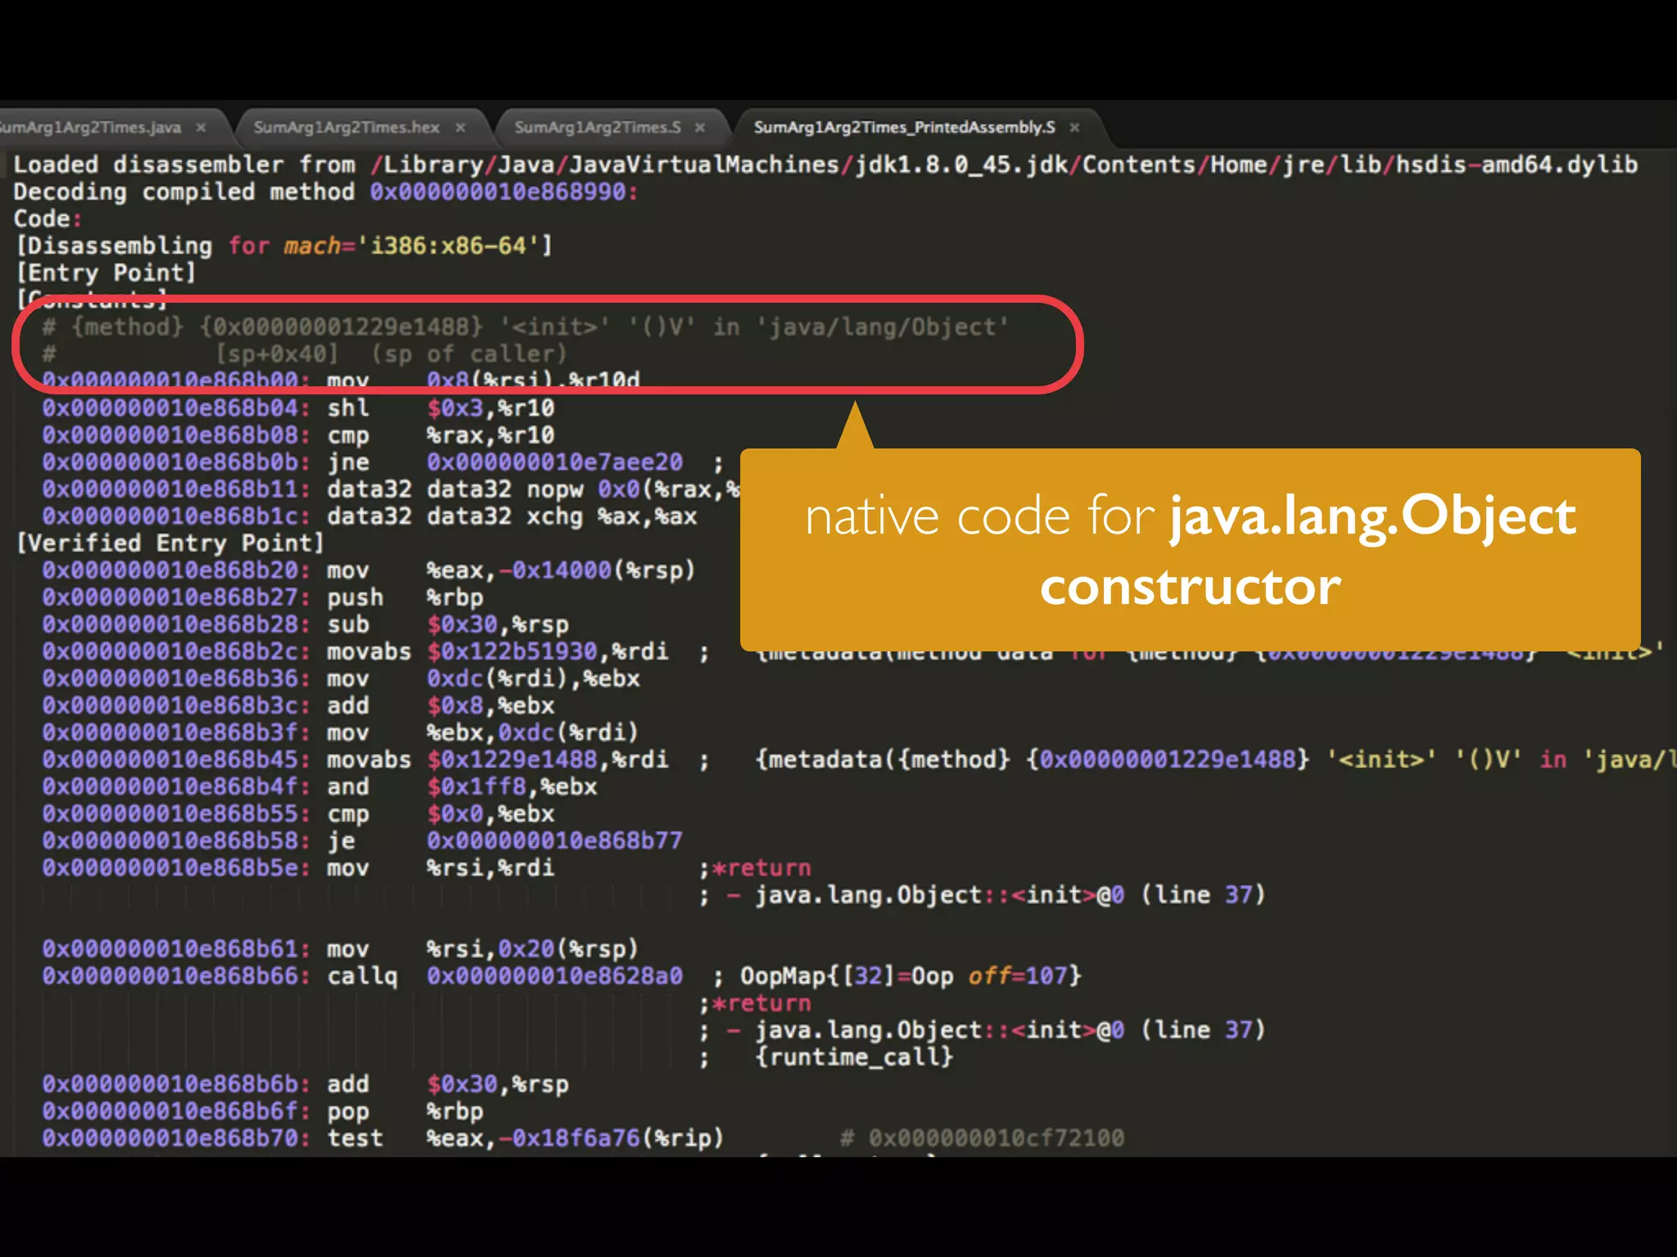Screen dimensions: 1677x1257
Task: Click the '# 0x000000010cf72100' comment
Action: click(983, 1138)
